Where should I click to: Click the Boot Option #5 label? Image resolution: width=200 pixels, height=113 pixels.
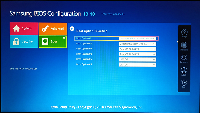pyautogui.click(x=84, y=59)
